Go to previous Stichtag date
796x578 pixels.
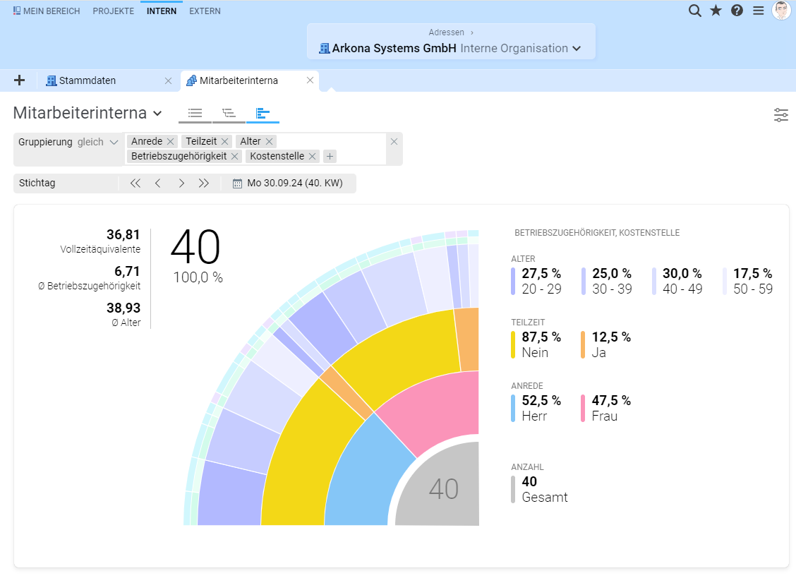pos(158,183)
